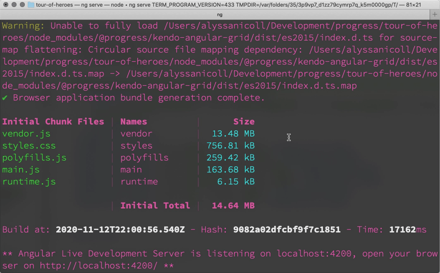Image resolution: width=440 pixels, height=273 pixels.
Task: Click the build time '17162ms'
Action: click(408, 230)
